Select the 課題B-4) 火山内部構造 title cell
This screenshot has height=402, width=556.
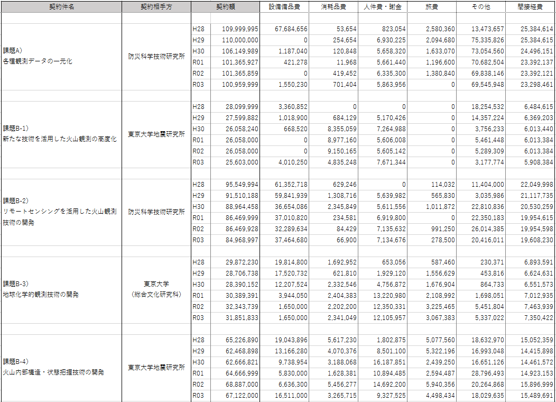coord(61,367)
